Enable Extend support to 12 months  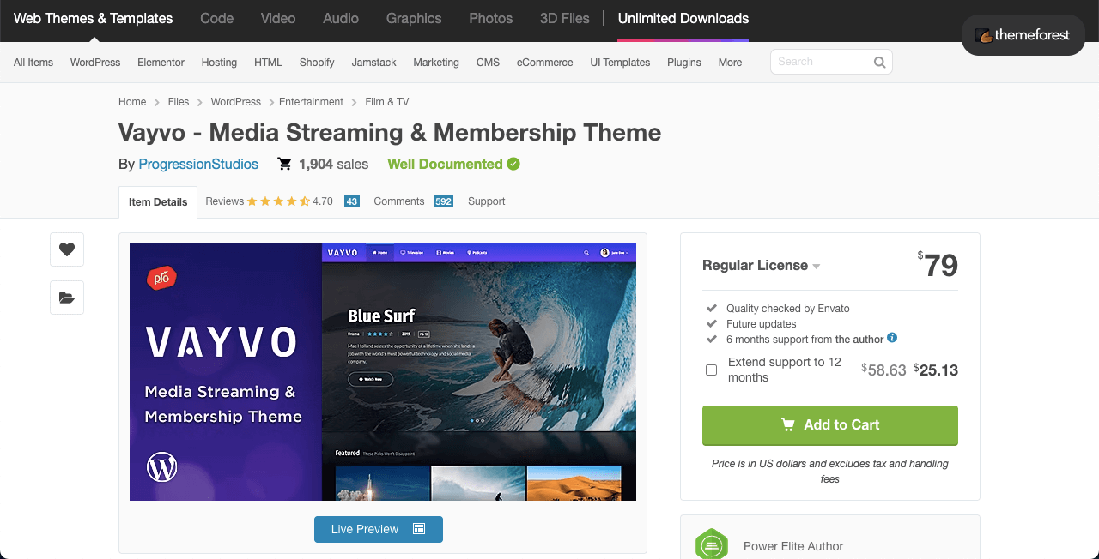click(711, 370)
